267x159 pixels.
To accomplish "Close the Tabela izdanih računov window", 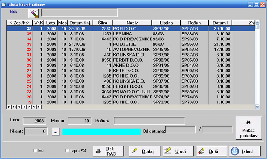I will [262, 5].
